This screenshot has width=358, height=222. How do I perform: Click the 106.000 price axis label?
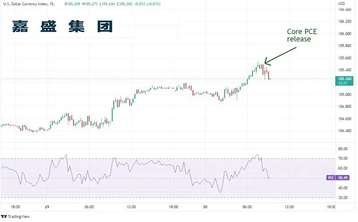point(345,34)
